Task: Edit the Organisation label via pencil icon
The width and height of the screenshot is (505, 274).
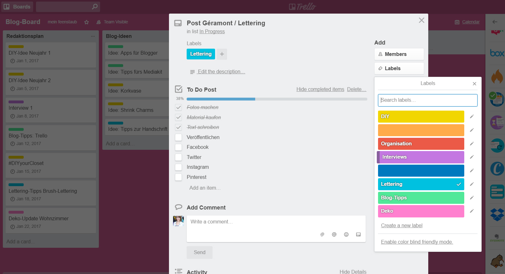Action: [472, 144]
